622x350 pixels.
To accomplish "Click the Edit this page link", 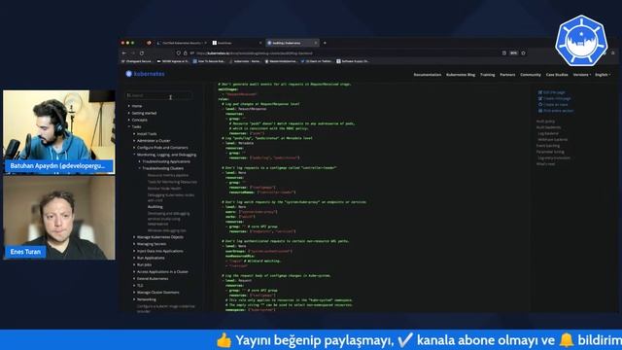I will pyautogui.click(x=554, y=92).
